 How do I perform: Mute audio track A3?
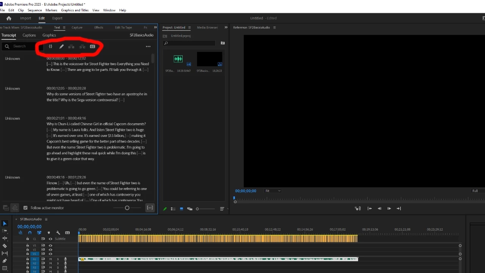[x=50, y=267]
